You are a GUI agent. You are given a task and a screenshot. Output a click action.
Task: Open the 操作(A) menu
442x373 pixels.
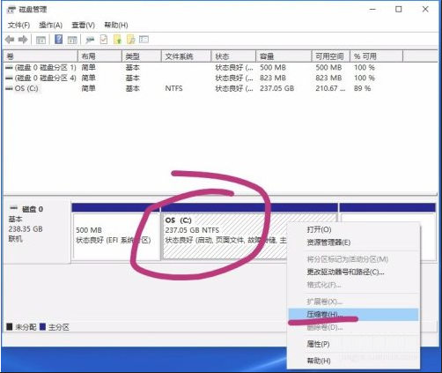[50, 26]
